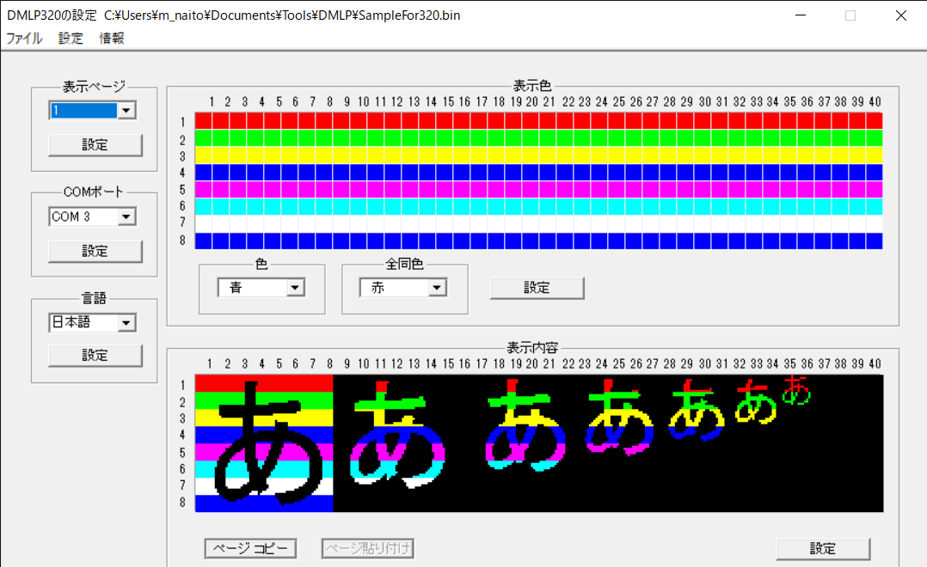Open the 言語 dropdown showing 日本語

pos(92,322)
